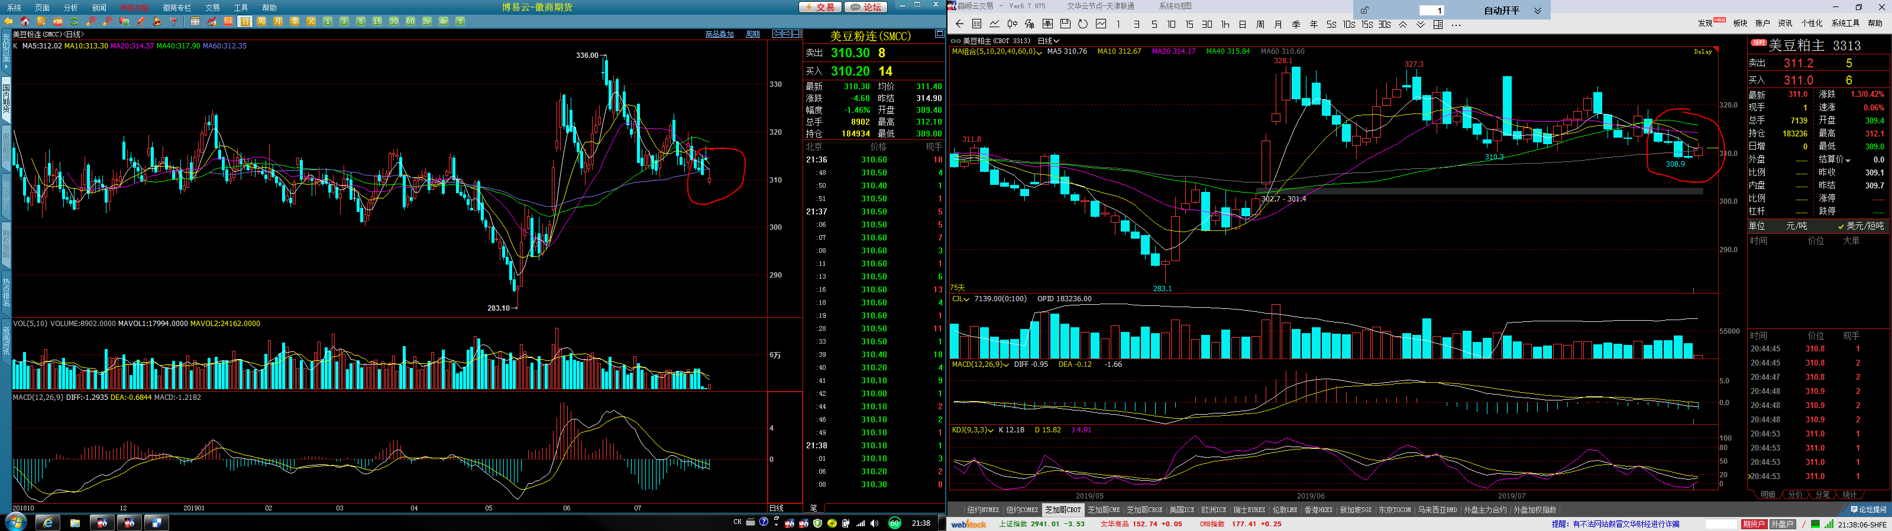Click the refresh arrow in right toolbar
The height and width of the screenshot is (531, 1892).
click(1082, 24)
